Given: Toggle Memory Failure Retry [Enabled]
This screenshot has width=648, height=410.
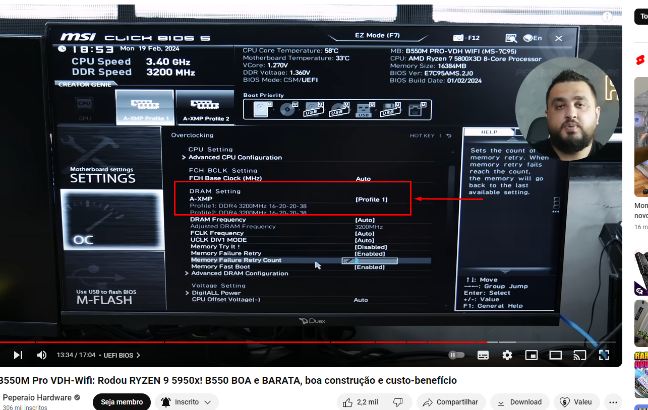Looking at the screenshot, I should tap(370, 254).
